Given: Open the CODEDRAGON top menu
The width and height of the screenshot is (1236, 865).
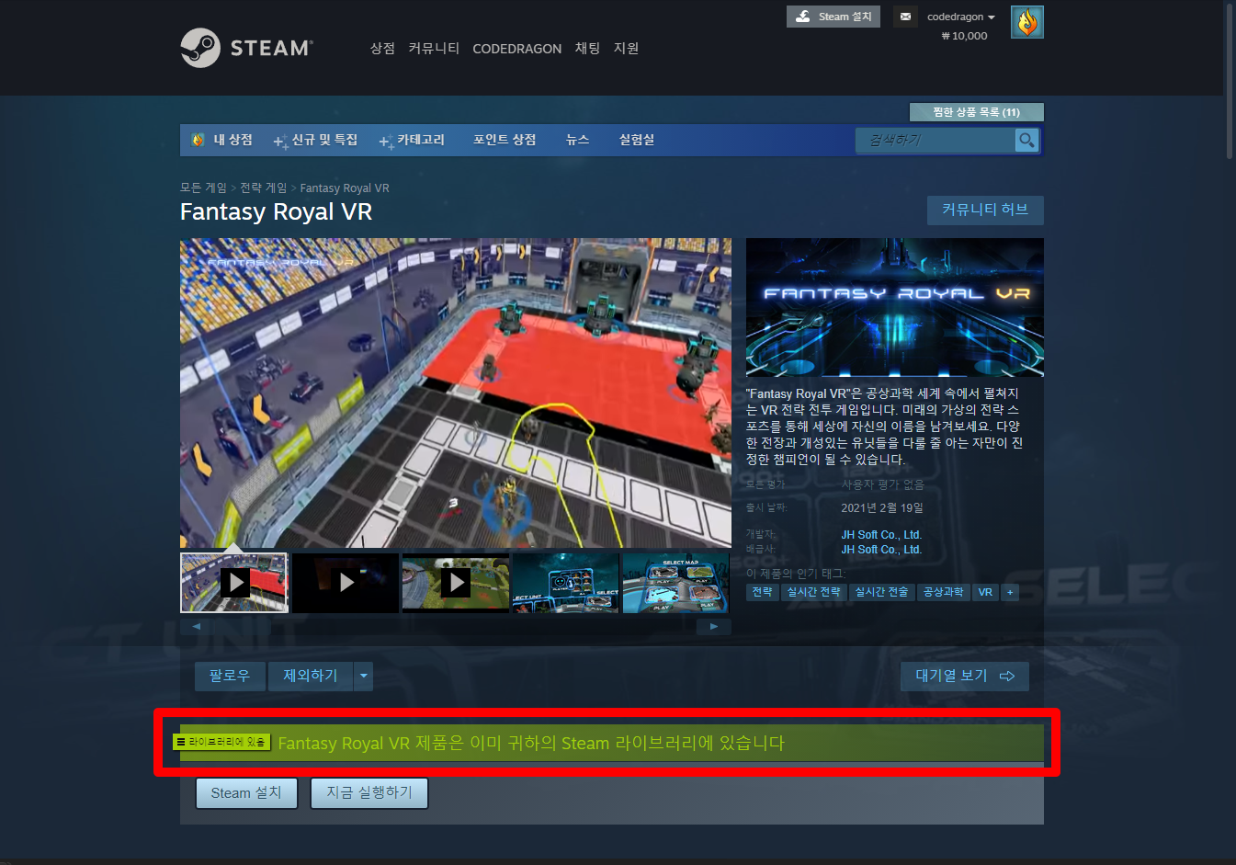Looking at the screenshot, I should click(516, 49).
